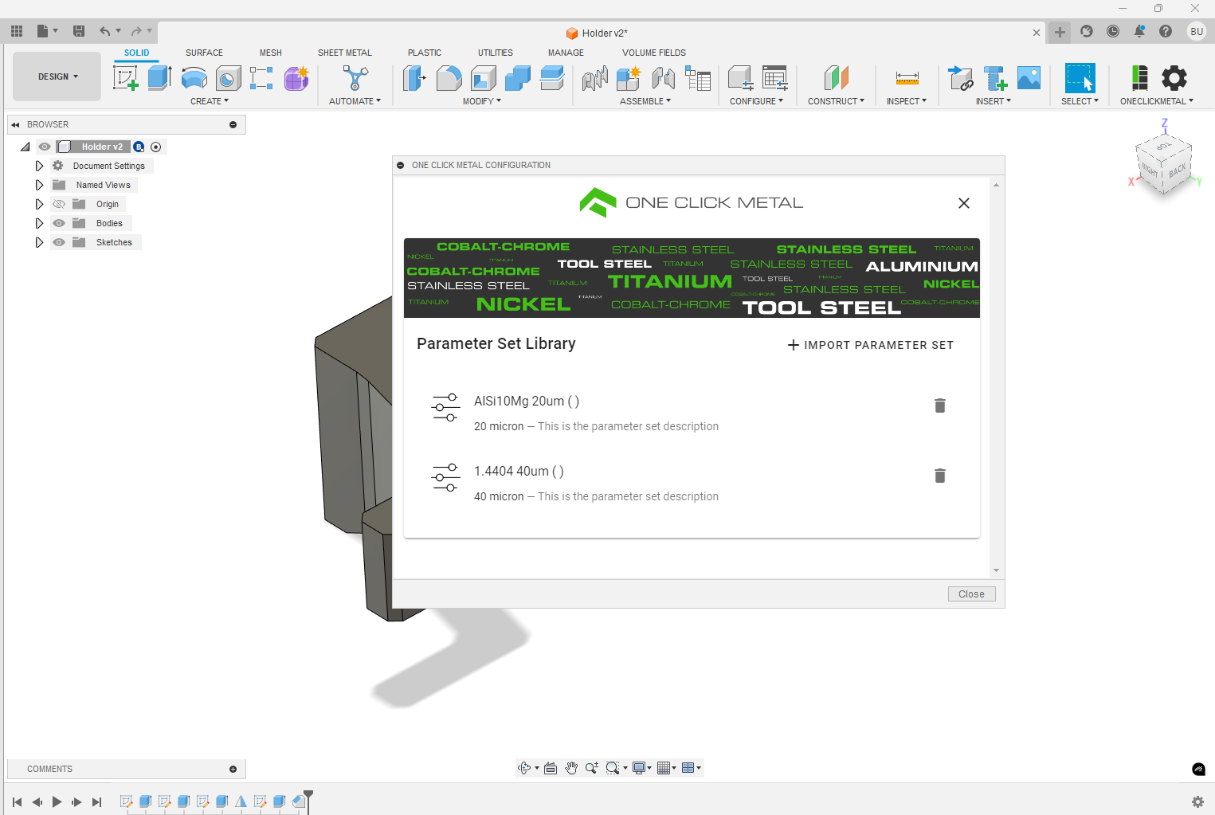The image size is (1215, 815).
Task: Select the Pan hand tool
Action: pyautogui.click(x=571, y=768)
